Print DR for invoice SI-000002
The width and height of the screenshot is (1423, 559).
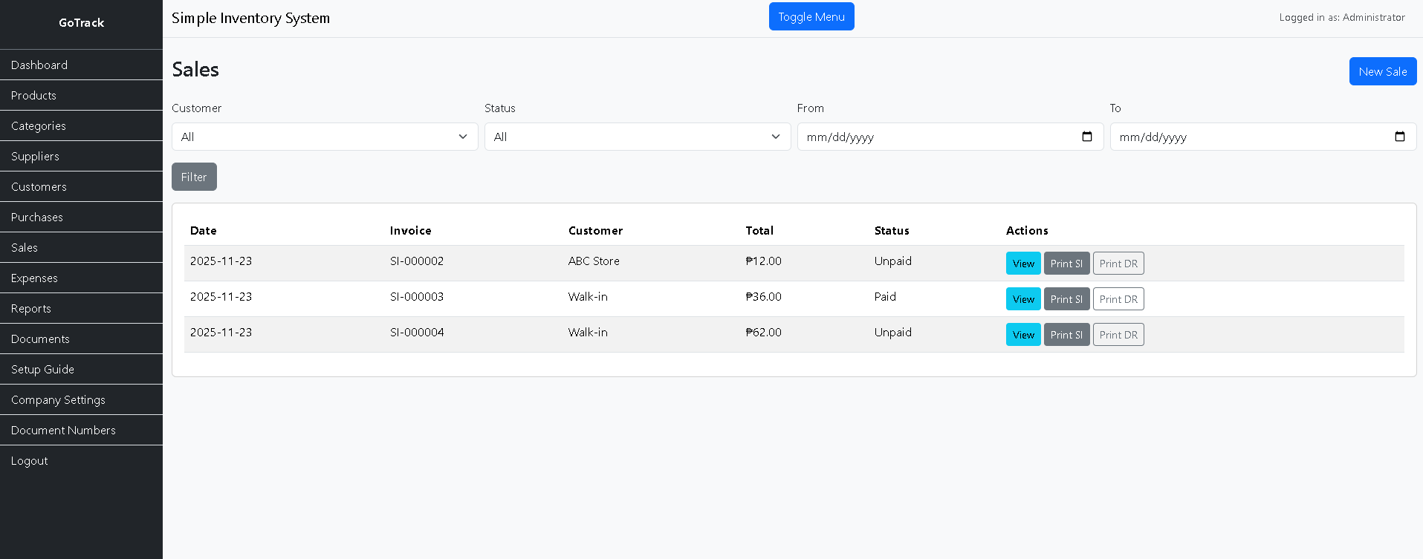(1118, 264)
